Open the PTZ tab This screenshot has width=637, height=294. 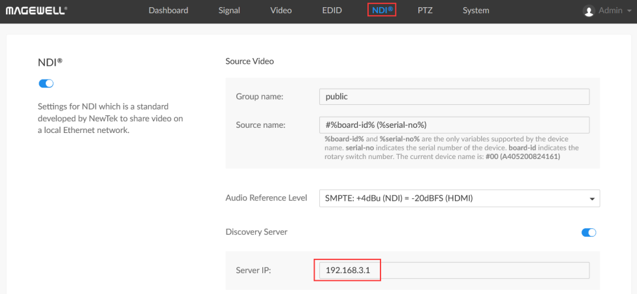tap(425, 10)
